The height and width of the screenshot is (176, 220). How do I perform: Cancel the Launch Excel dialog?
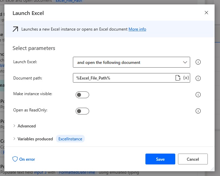pyautogui.click(x=193, y=159)
